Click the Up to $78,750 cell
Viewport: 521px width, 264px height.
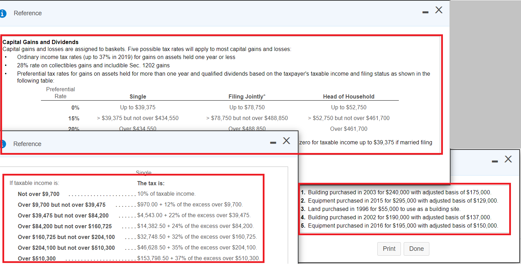(247, 108)
